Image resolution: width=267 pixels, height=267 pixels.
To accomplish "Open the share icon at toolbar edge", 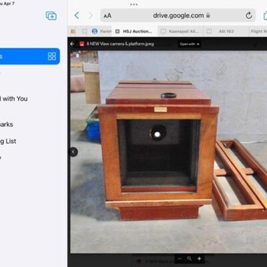I will tap(265, 15).
